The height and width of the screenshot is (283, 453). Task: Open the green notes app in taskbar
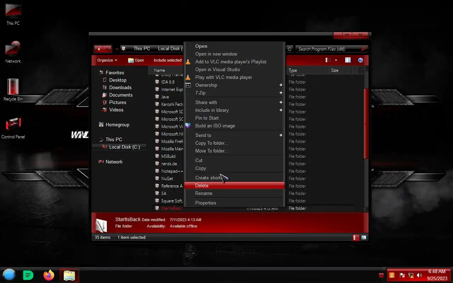(x=28, y=275)
